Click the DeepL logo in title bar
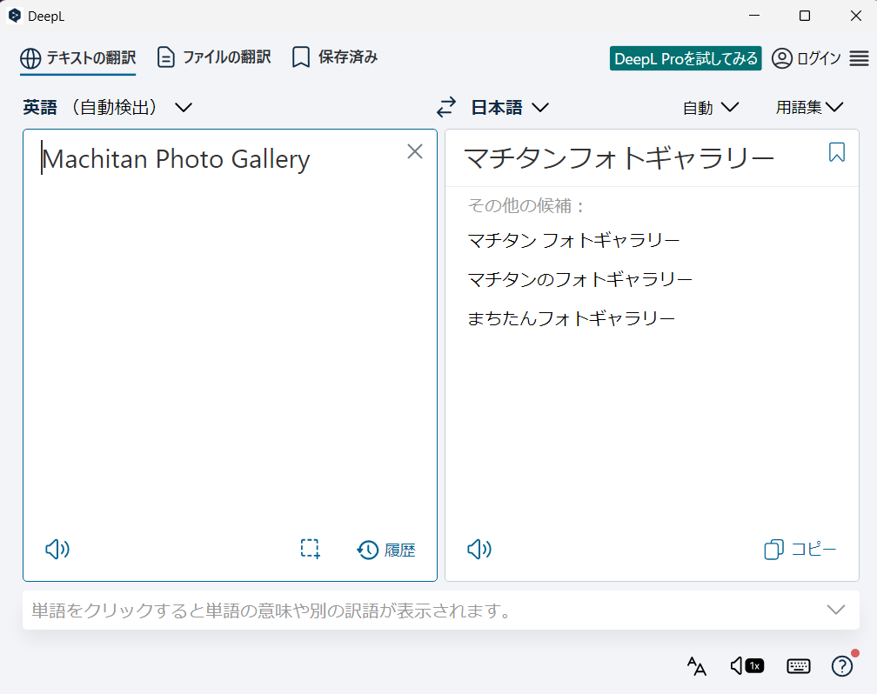The image size is (877, 694). click(x=15, y=16)
